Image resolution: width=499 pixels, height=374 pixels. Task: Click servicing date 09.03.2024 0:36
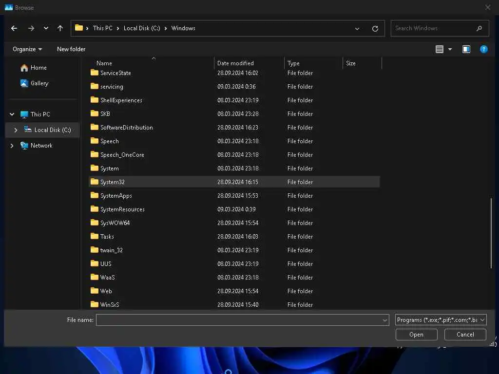(236, 87)
